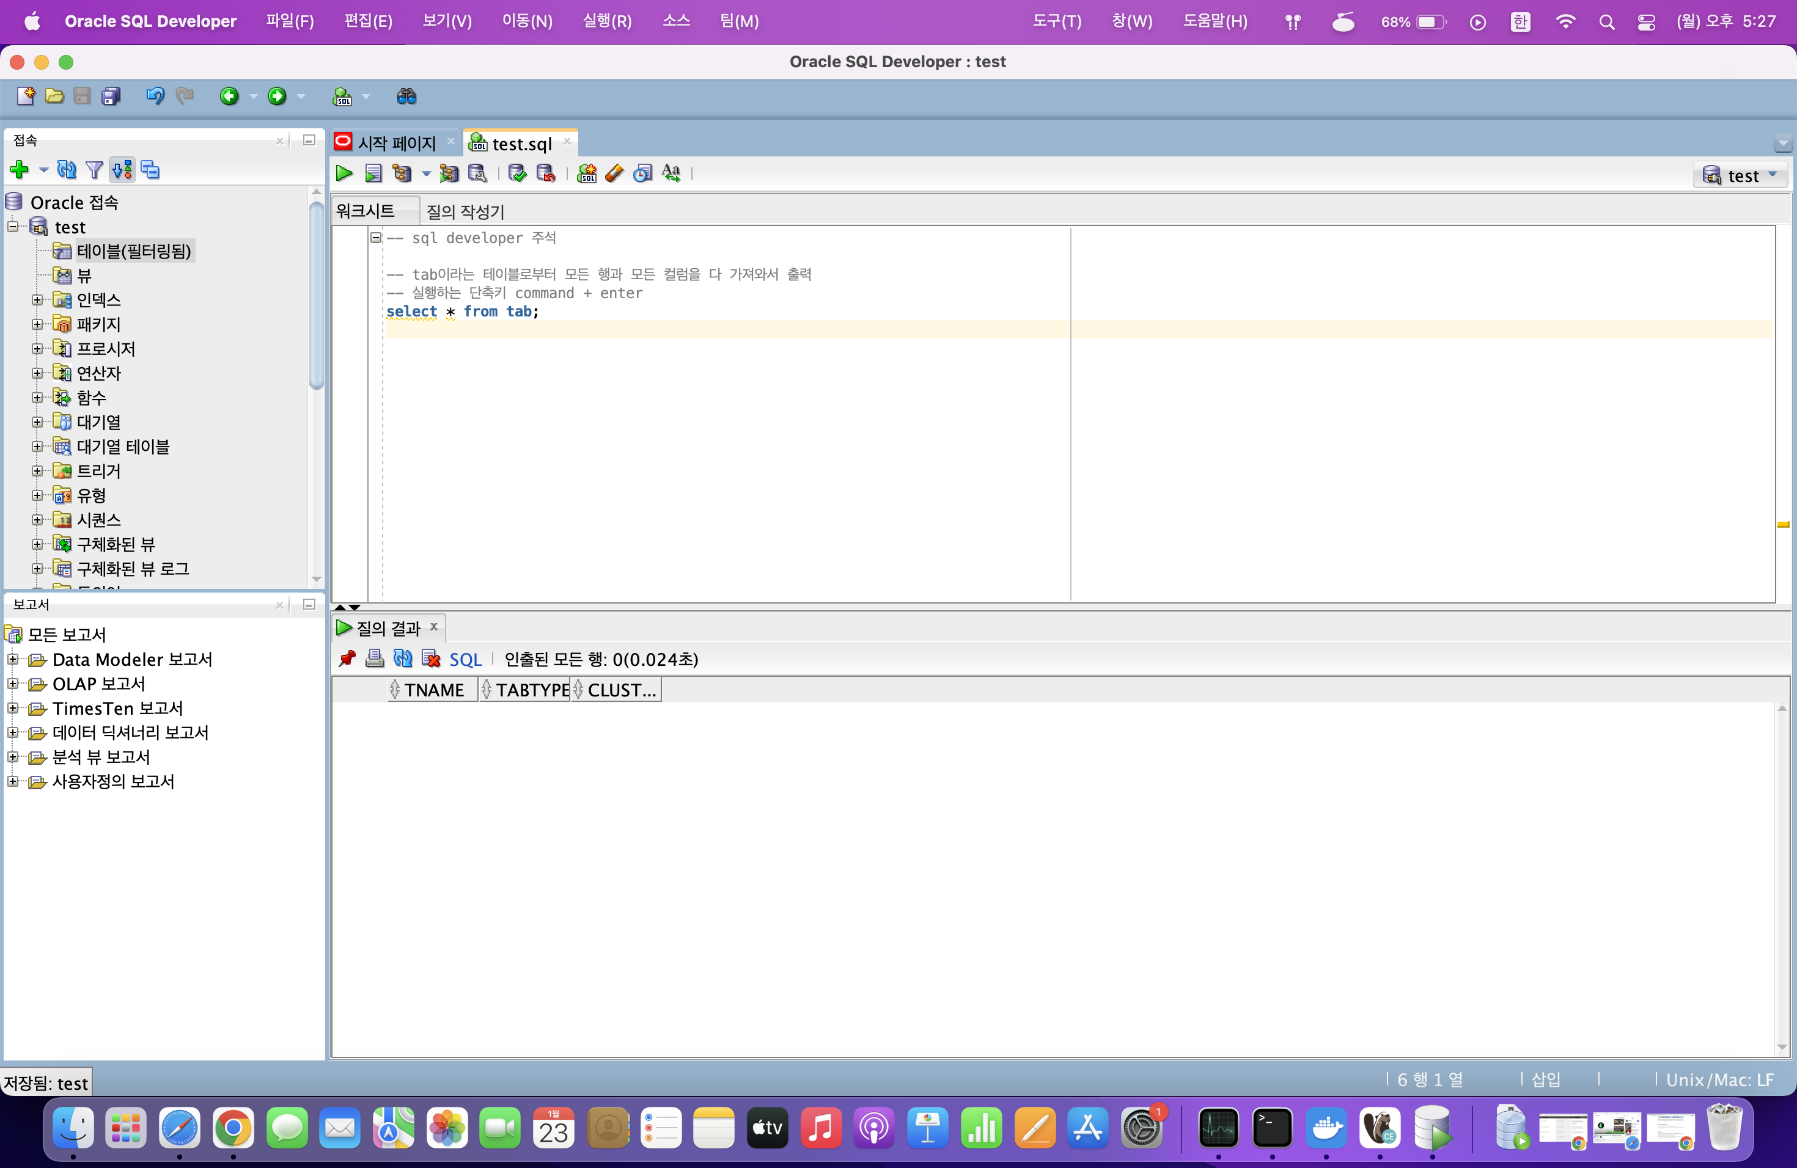Expand the 인덱스 tree node

click(37, 299)
